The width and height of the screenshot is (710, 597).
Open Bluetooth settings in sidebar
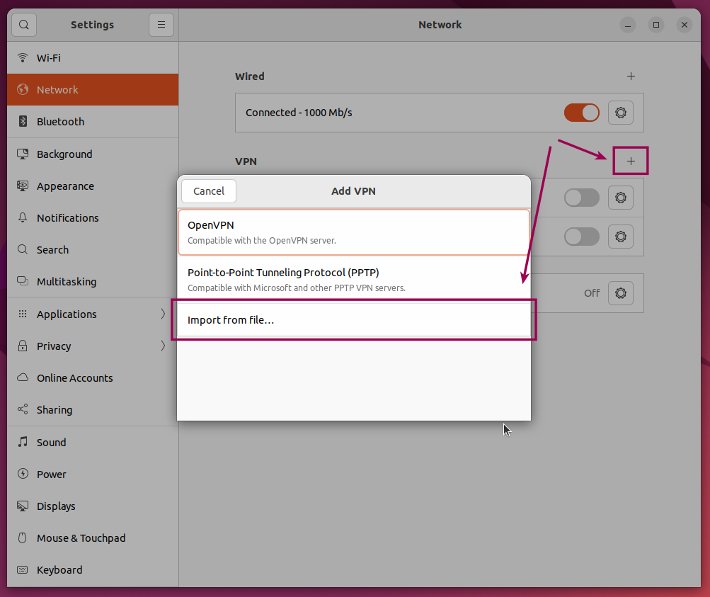(60, 122)
